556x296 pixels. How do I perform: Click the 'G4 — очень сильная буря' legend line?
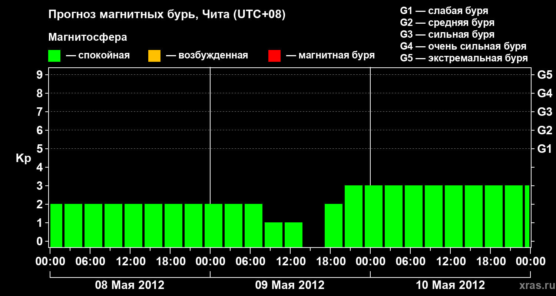(463, 46)
